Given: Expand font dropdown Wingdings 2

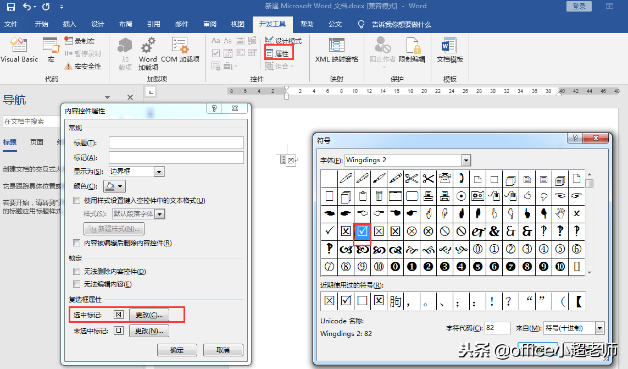Looking at the screenshot, I should [x=466, y=161].
